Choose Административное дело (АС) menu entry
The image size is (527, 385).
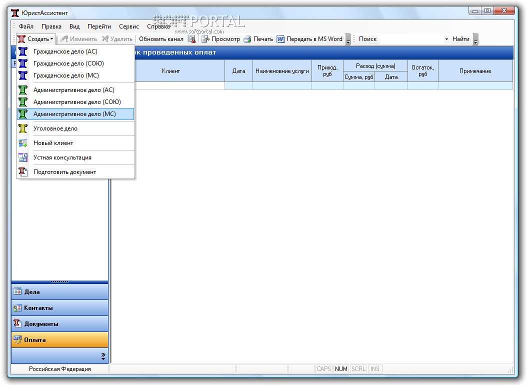click(x=75, y=90)
